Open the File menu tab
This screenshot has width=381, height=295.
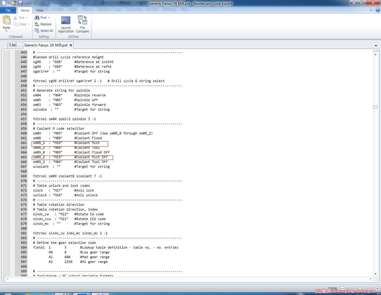click(x=8, y=10)
